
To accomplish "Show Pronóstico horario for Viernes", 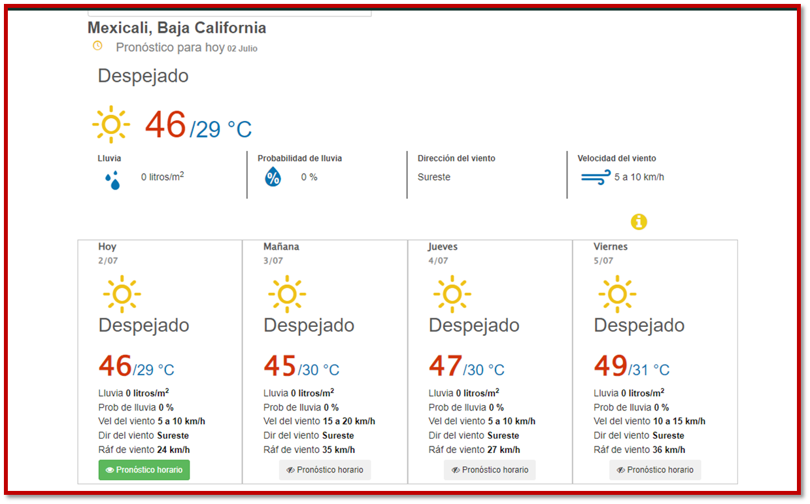I will (x=655, y=470).
